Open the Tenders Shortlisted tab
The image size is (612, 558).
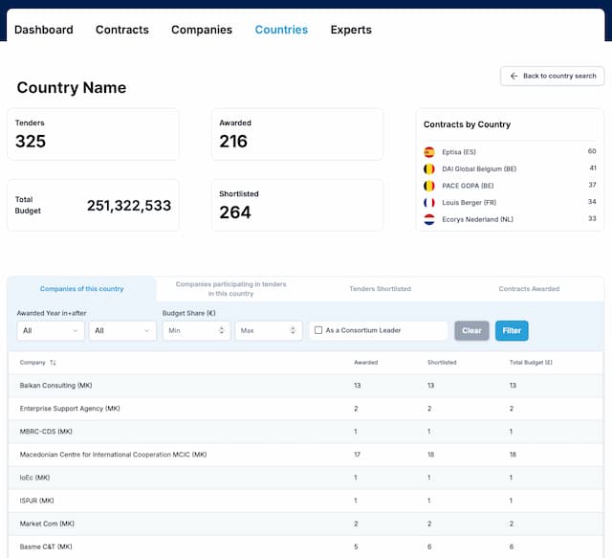tap(380, 289)
